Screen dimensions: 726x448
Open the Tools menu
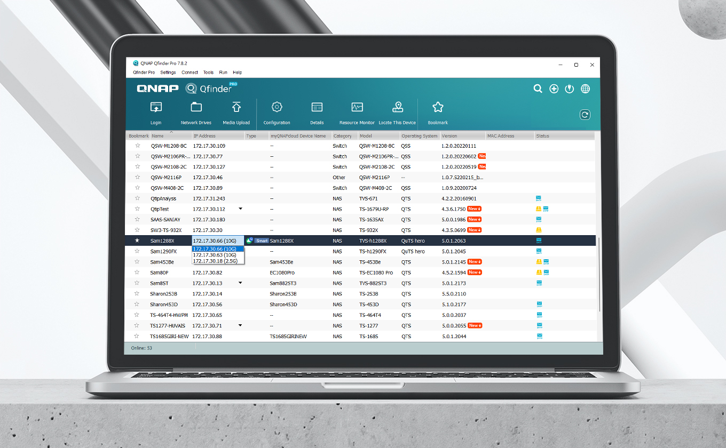pyautogui.click(x=208, y=73)
